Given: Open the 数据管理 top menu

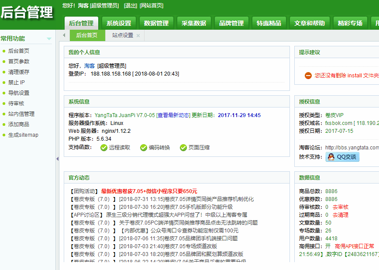Looking at the screenshot, I should pyautogui.click(x=156, y=23).
